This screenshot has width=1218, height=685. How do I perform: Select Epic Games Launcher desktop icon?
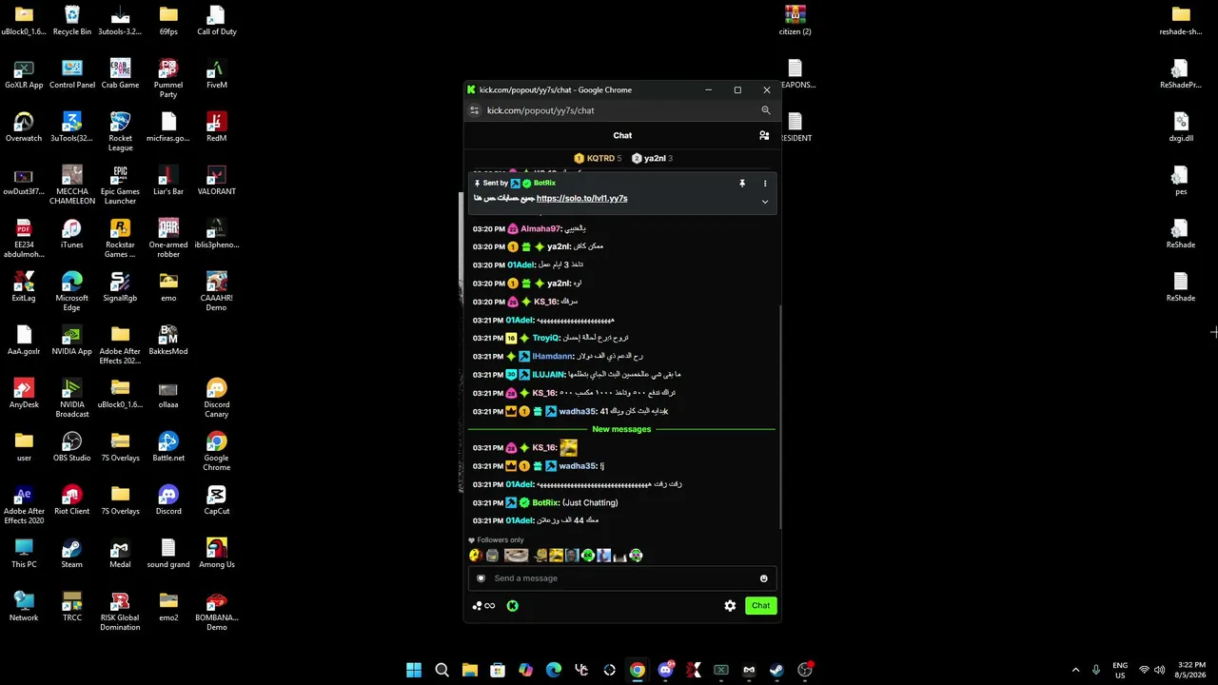pos(120,185)
